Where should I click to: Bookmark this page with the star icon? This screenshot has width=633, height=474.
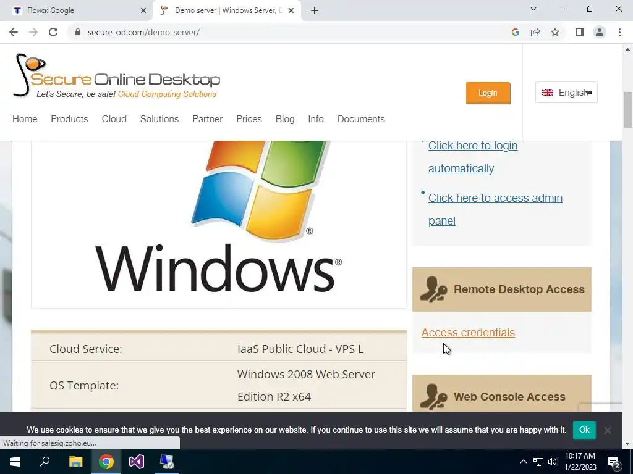click(x=555, y=32)
